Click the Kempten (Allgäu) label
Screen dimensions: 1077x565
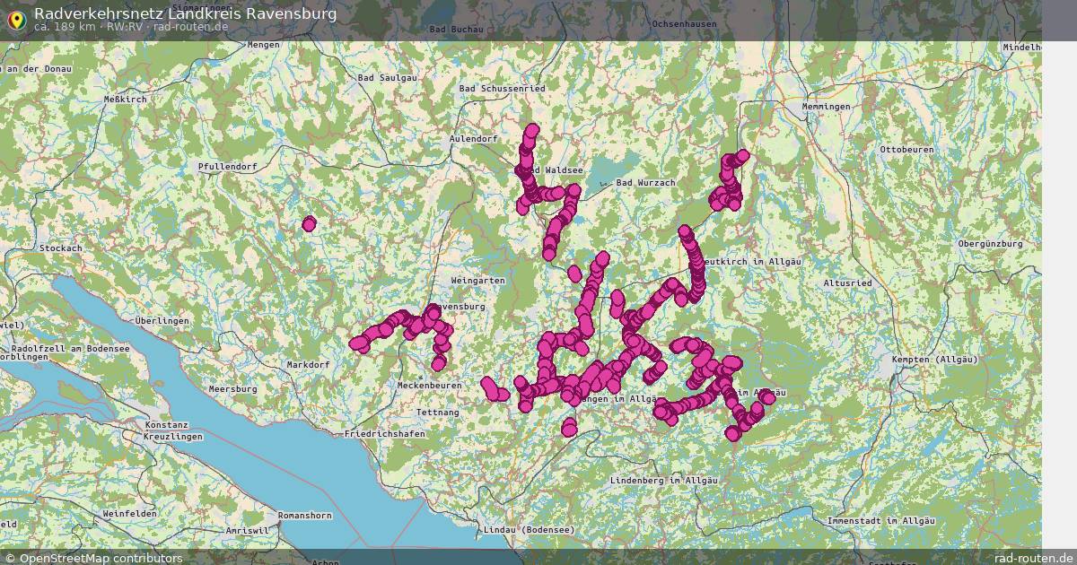point(933,358)
